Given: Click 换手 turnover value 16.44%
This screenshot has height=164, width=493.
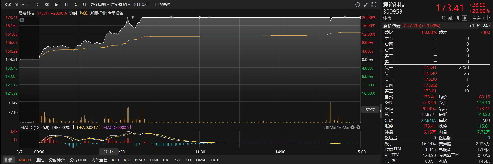Looking at the screenshot, I should [428, 144].
